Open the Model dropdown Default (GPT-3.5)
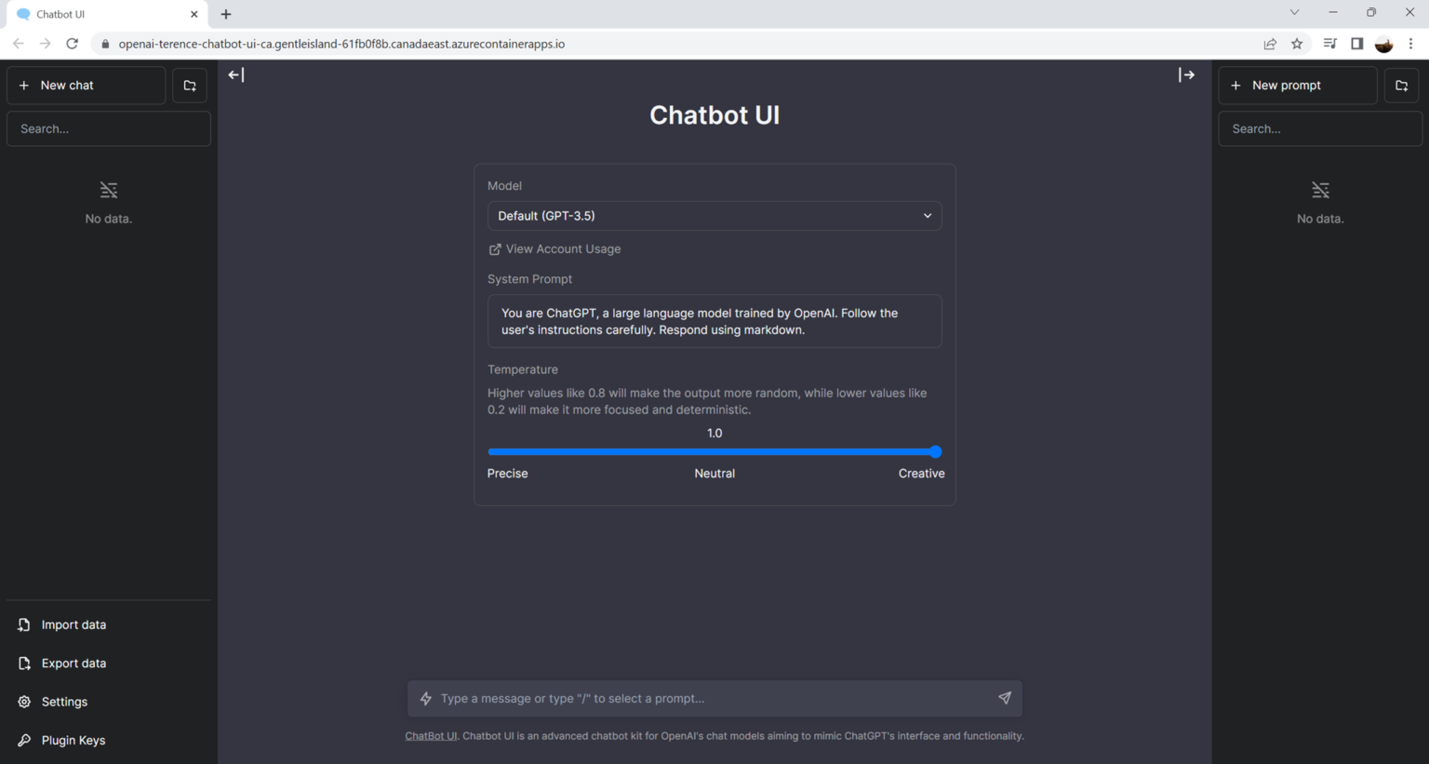1429x764 pixels. (714, 216)
